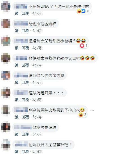128x155 pixels.
Task: Like the 是看妳太閒 comment
Action: point(17,48)
